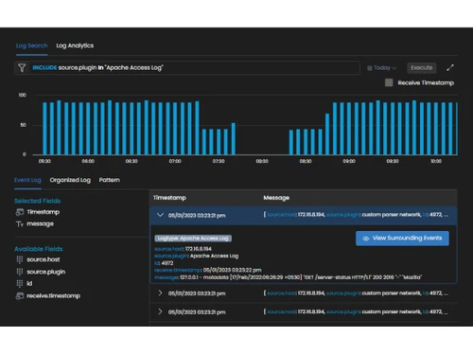Screen dimensions: 473x355
Task: Click the Message column header
Action: tap(276, 198)
